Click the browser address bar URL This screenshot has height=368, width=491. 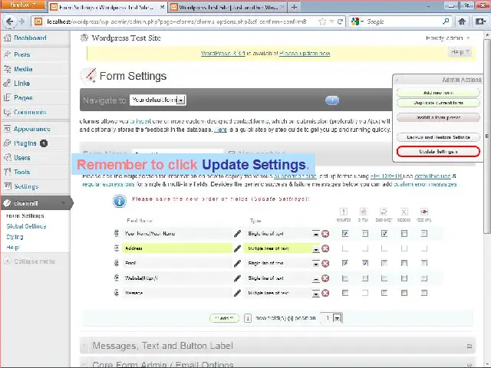177,21
